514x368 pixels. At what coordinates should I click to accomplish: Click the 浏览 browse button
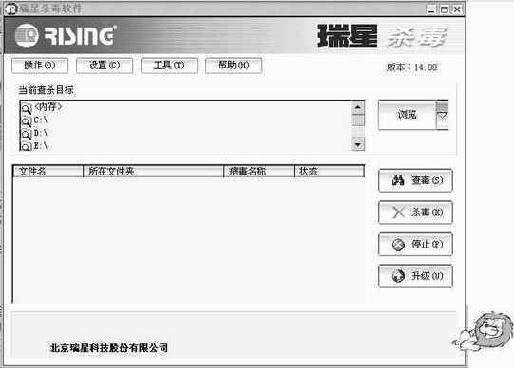pyautogui.click(x=408, y=115)
